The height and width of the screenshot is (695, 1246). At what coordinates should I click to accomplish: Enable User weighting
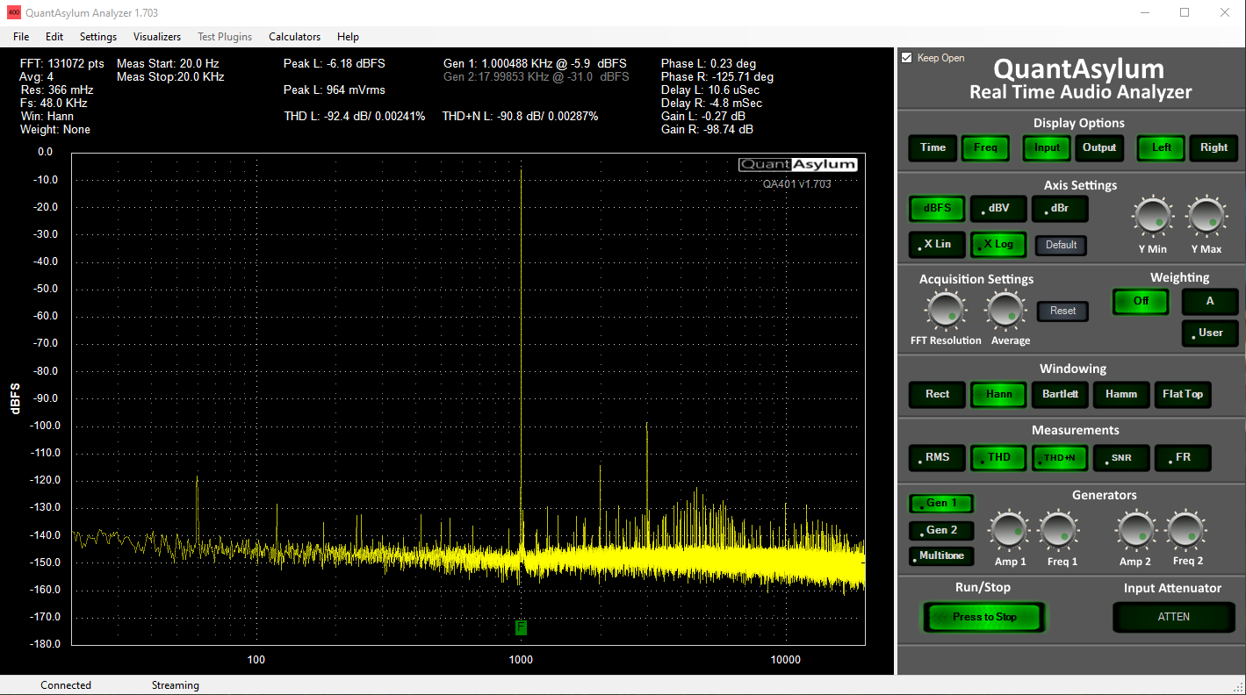tap(1210, 333)
